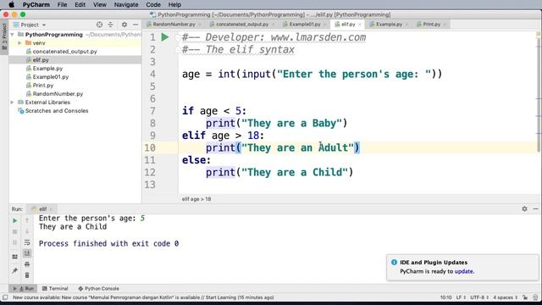Go to line:column 10:10 indicator
This screenshot has width=542, height=305.
pyautogui.click(x=446, y=297)
